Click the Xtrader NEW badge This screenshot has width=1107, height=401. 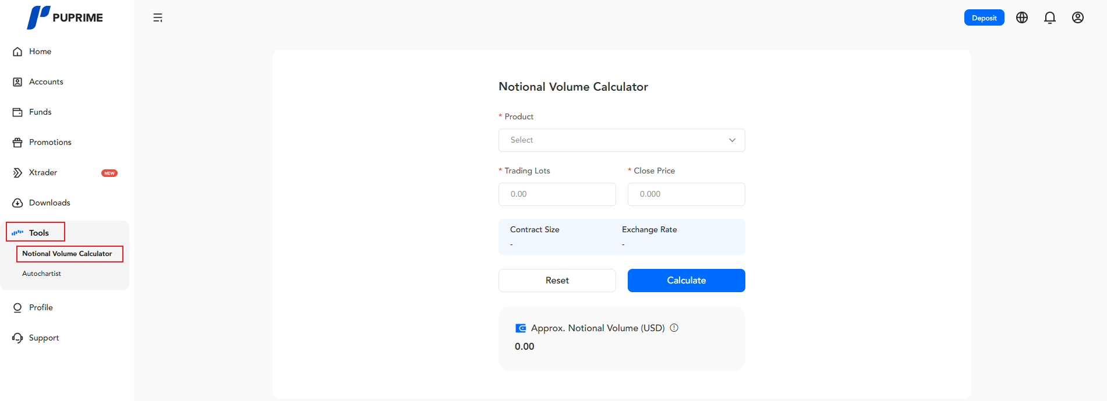(x=109, y=173)
